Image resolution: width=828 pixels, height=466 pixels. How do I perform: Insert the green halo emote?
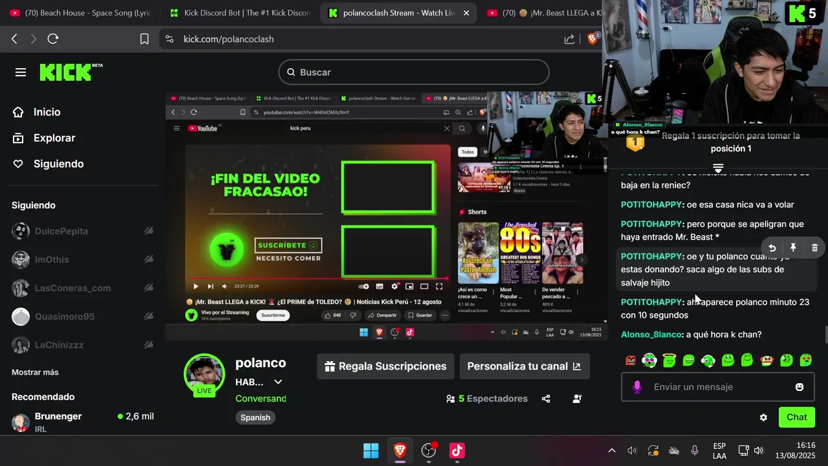point(670,361)
